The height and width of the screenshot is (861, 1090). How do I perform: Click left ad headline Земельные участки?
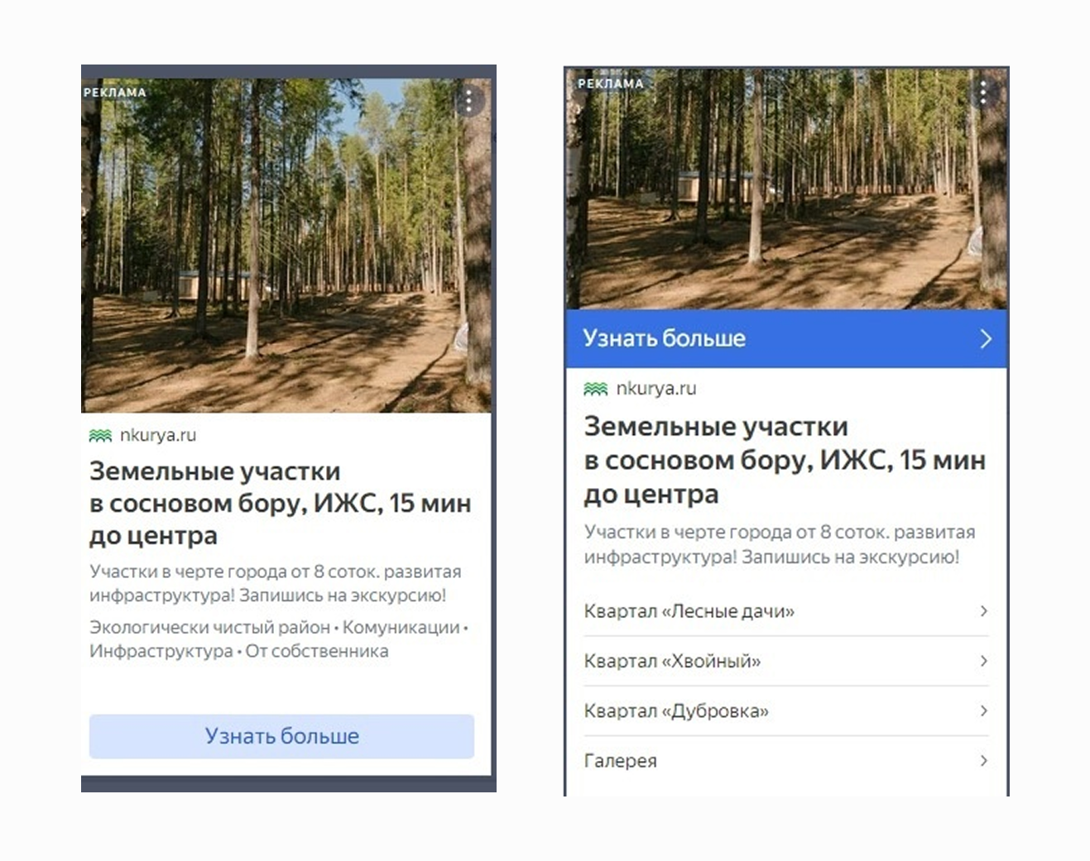(x=214, y=471)
